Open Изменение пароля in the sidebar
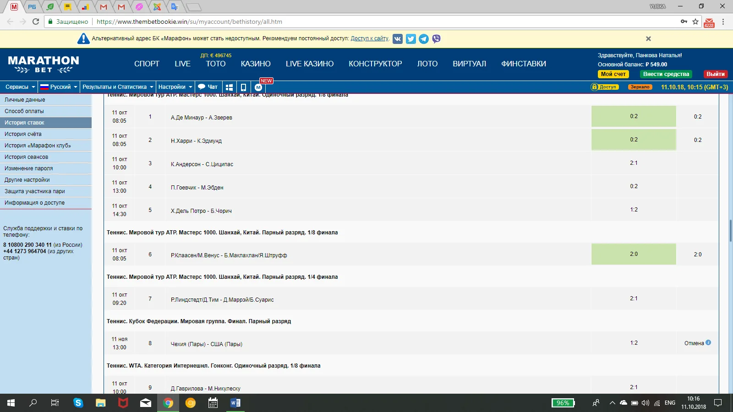The image size is (733, 412). [46, 168]
